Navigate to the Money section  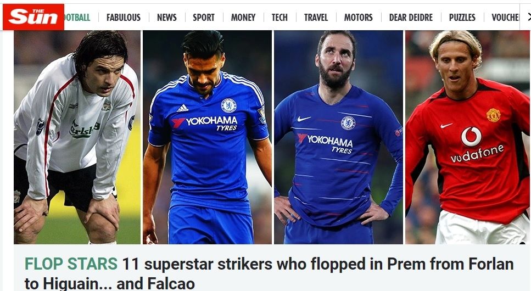pos(243,18)
